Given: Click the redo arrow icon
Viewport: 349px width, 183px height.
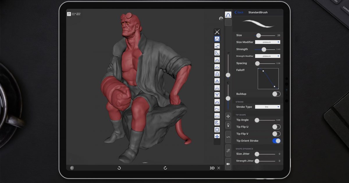Looking at the screenshot, I should tap(165, 168).
